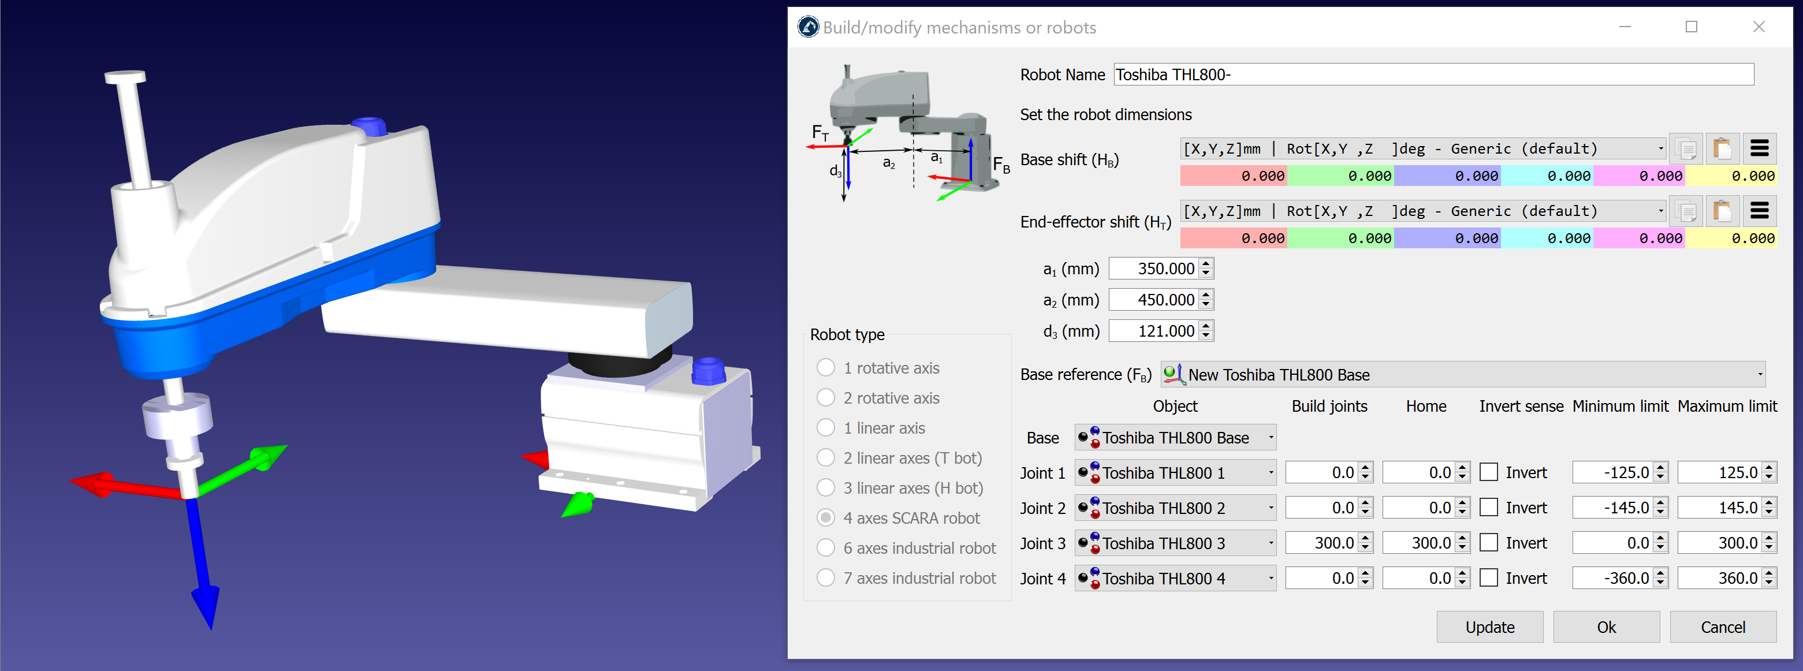Click the SCARA robot dimension diagram
This screenshot has height=671, width=1803.
point(908,133)
